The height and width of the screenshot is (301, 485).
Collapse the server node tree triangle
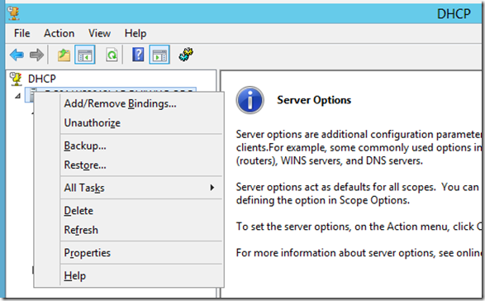coord(17,96)
